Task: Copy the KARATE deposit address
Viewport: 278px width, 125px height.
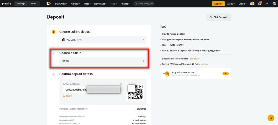Action: (68, 96)
